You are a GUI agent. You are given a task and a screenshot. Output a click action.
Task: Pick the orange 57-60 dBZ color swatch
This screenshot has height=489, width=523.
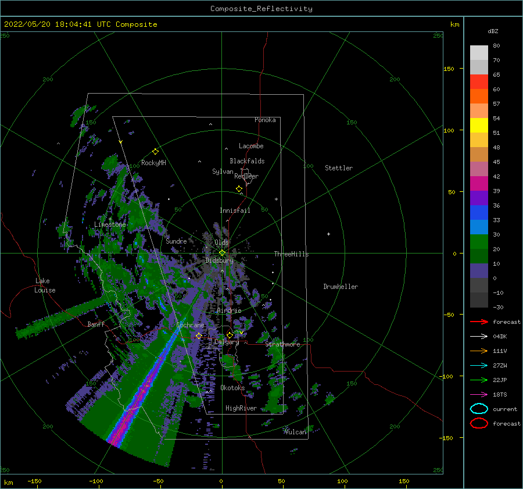pyautogui.click(x=479, y=97)
